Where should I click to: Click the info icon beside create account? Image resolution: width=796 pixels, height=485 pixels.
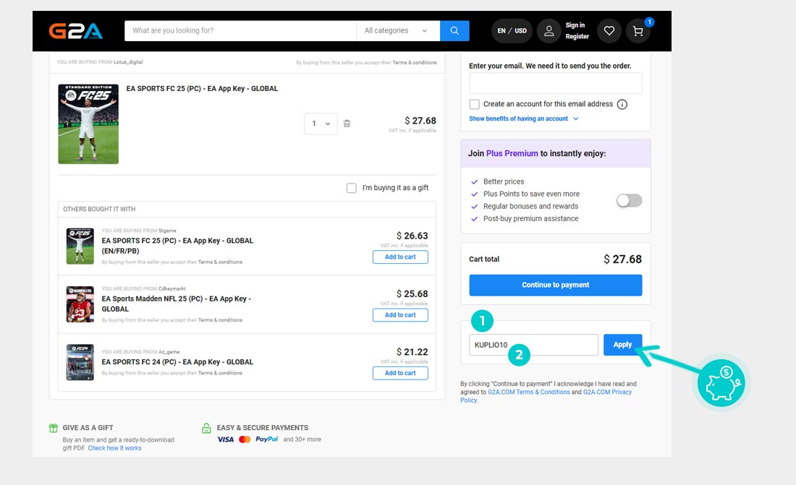pyautogui.click(x=622, y=105)
